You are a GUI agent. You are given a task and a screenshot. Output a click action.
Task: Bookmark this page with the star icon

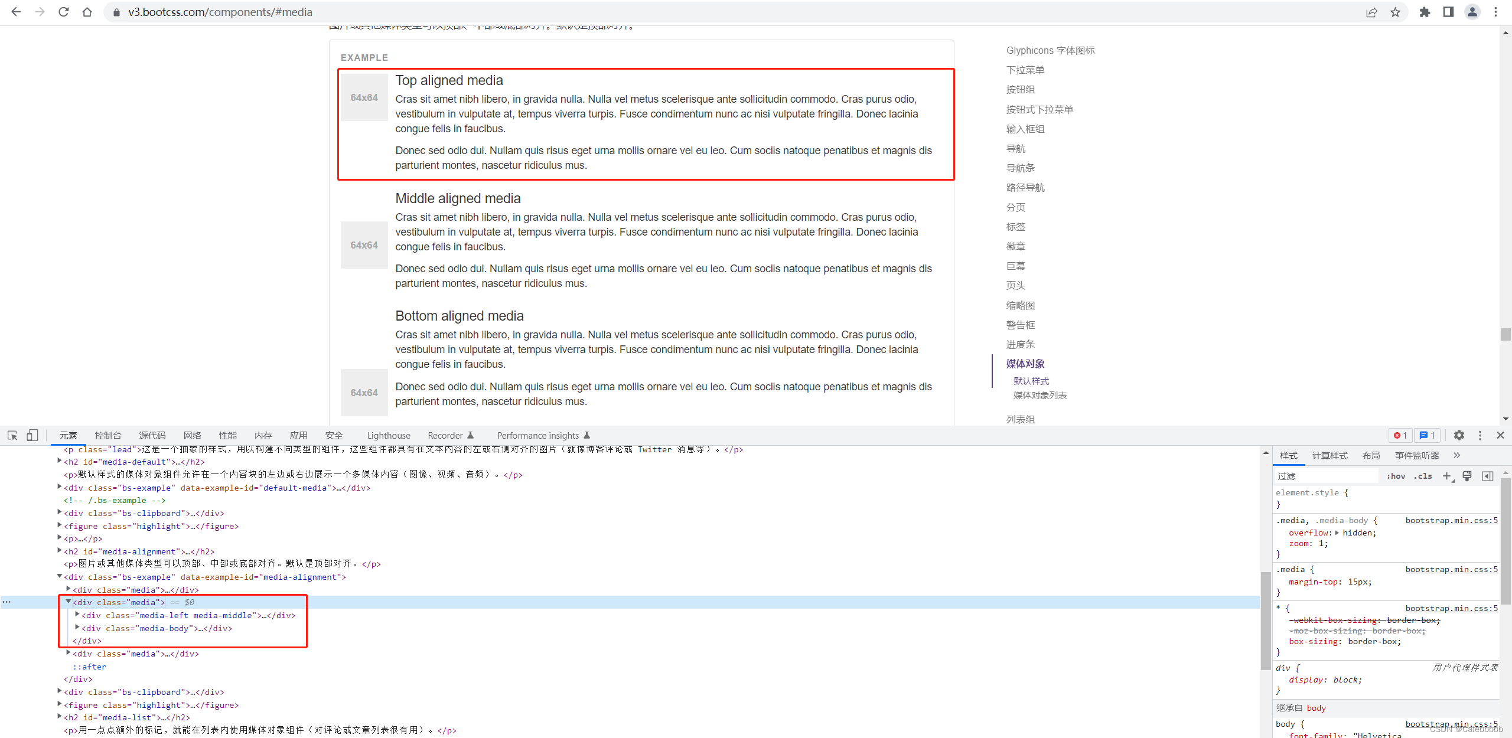pyautogui.click(x=1395, y=12)
